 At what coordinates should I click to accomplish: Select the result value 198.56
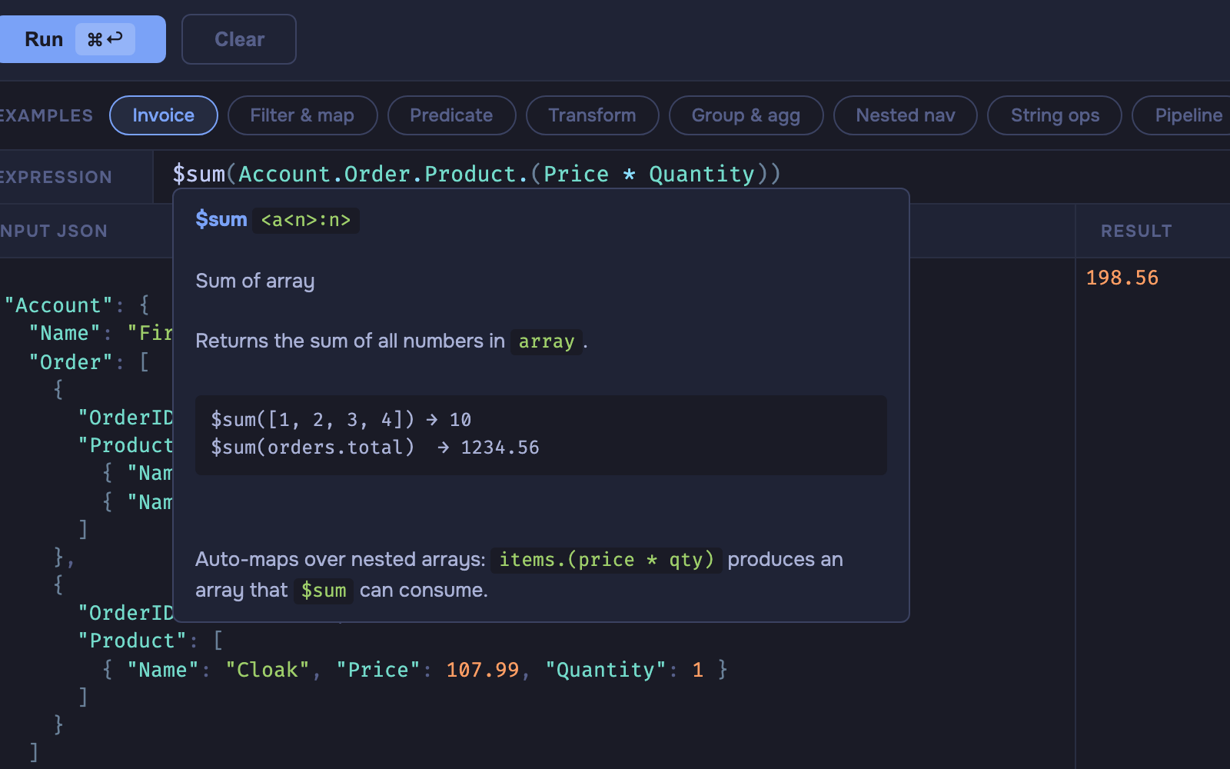(1121, 278)
